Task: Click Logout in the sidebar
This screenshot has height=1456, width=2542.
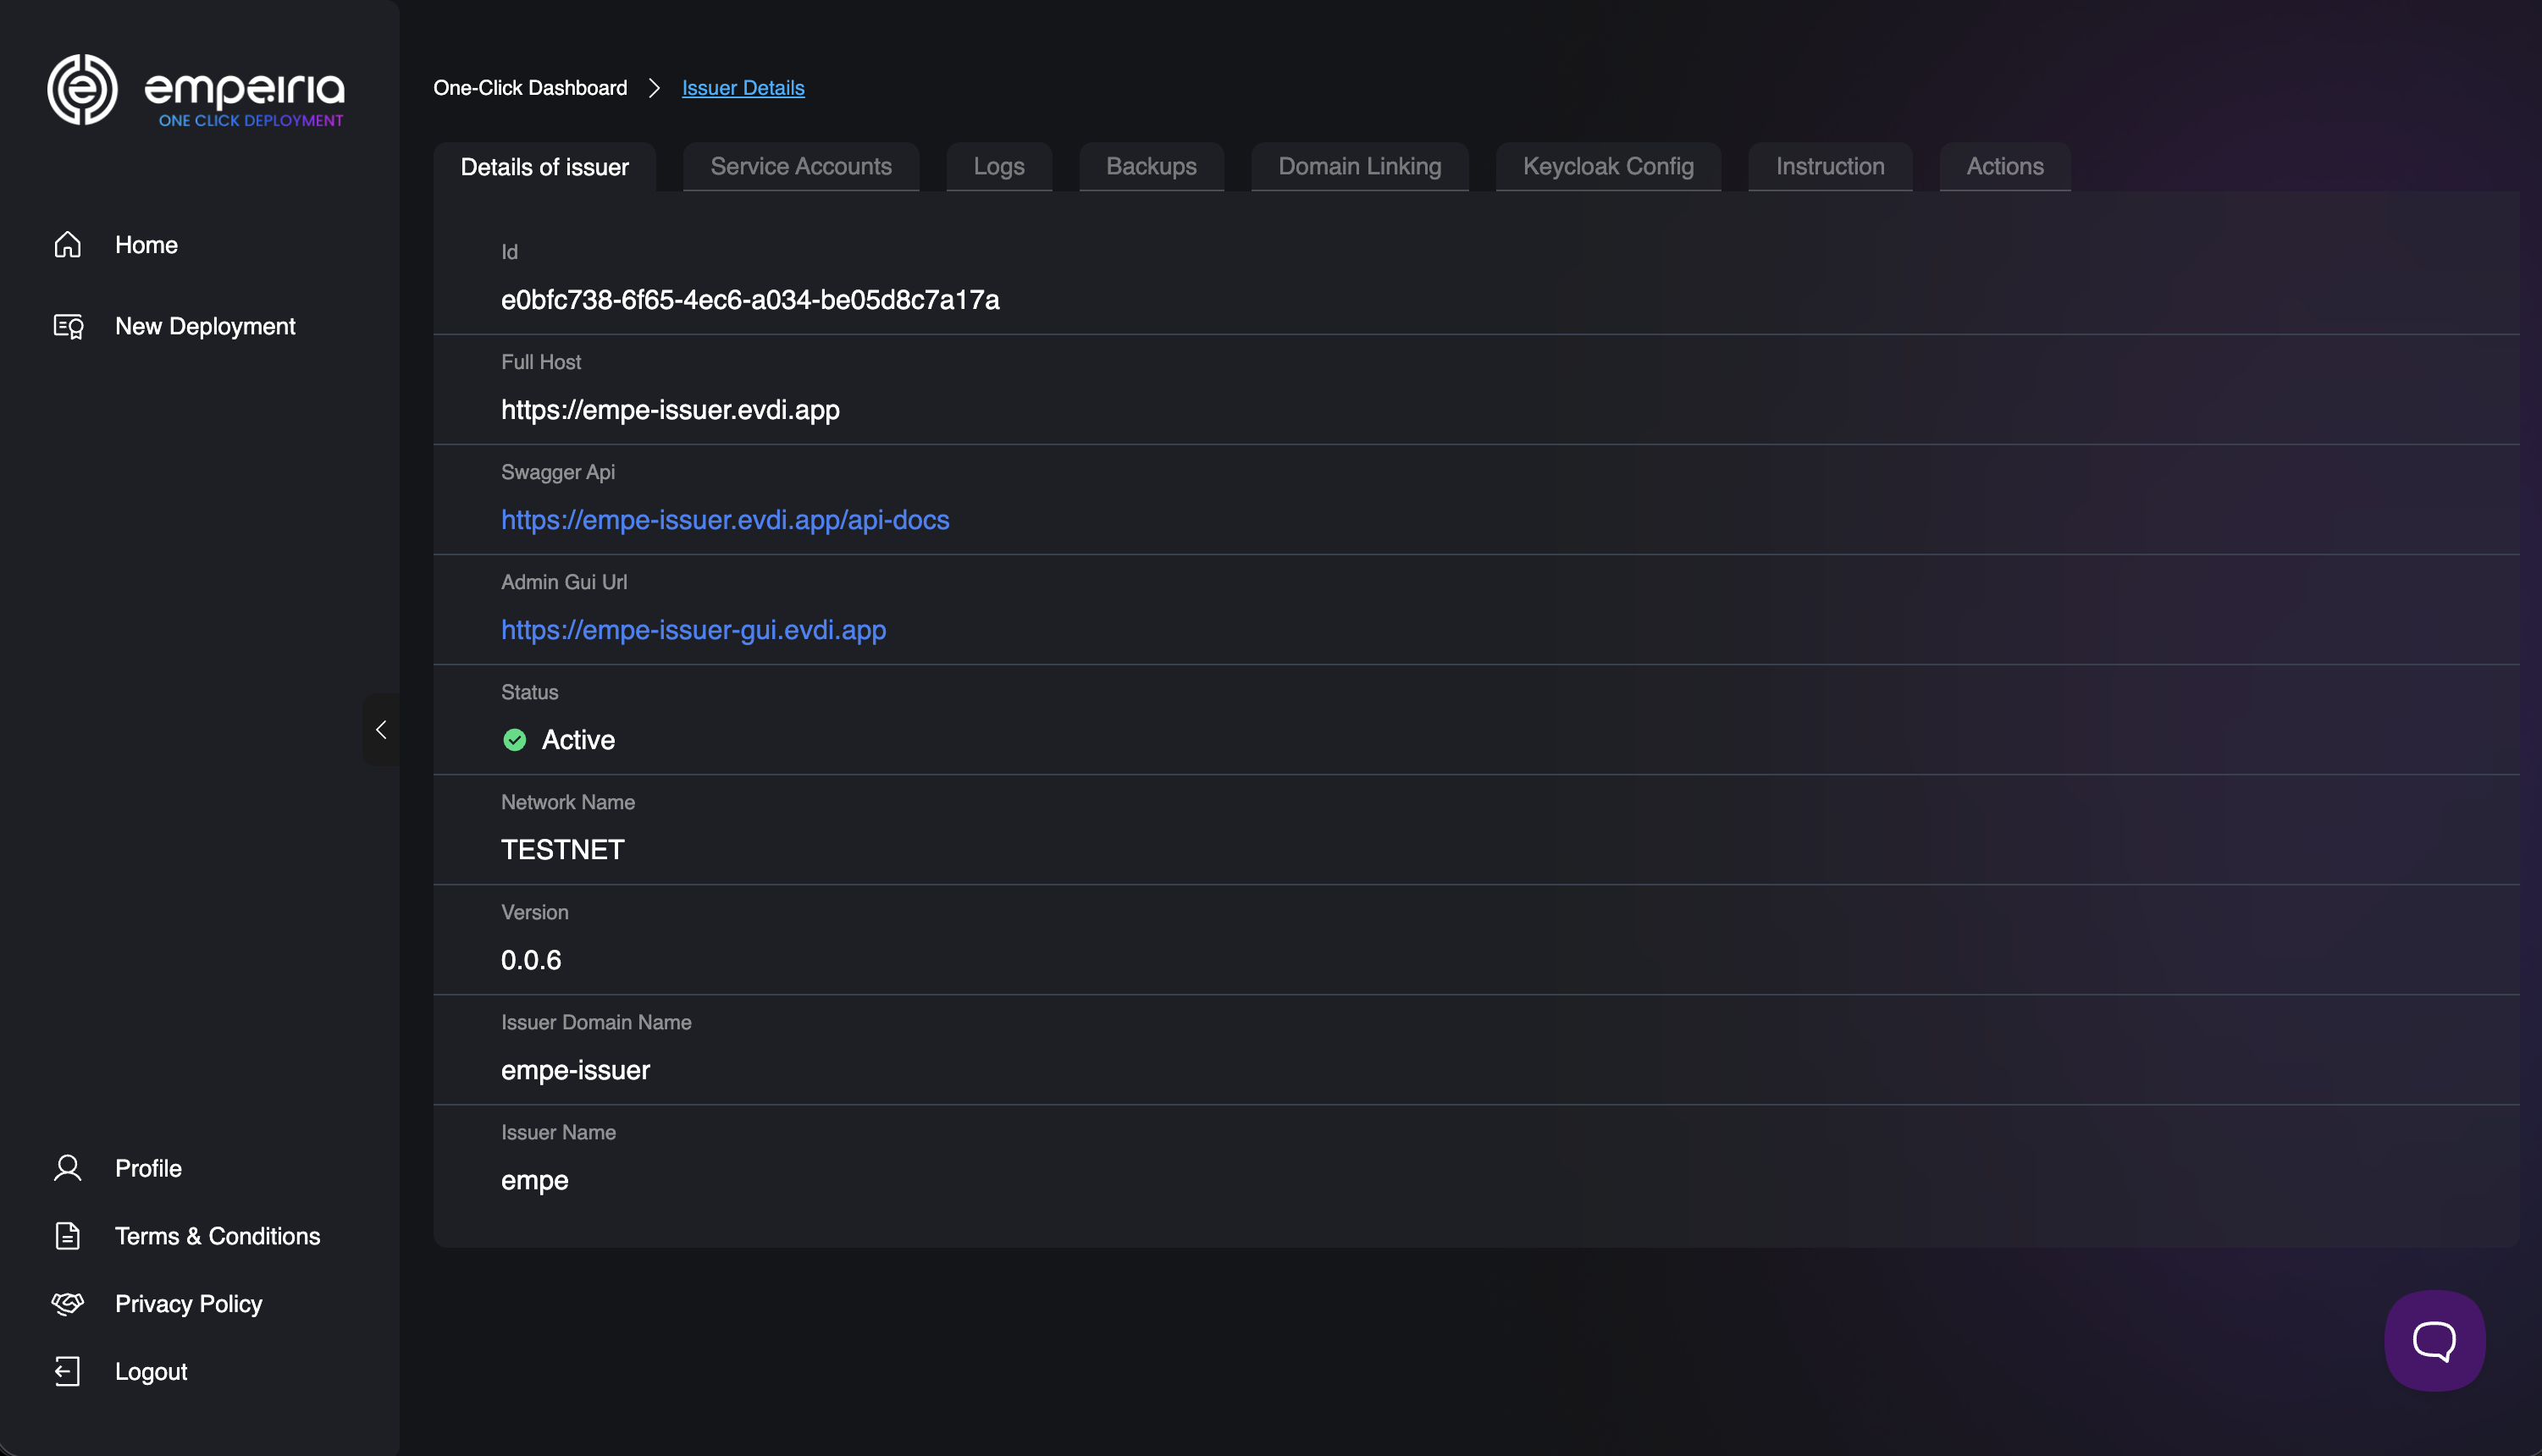Action: [x=151, y=1371]
